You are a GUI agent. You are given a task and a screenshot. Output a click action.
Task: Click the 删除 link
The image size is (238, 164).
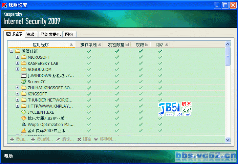click(87, 139)
